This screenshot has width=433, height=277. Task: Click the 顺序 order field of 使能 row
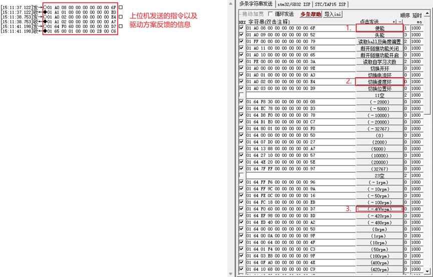(x=406, y=28)
